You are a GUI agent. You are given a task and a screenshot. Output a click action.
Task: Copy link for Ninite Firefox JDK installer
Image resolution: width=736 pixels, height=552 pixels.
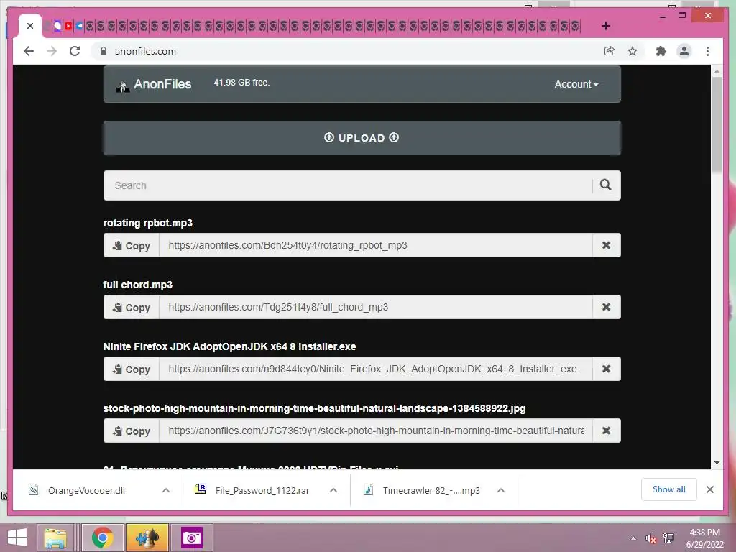132,369
